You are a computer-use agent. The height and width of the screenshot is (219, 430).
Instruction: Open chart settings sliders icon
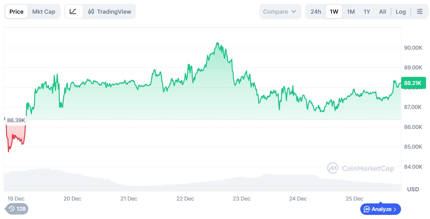tap(419, 12)
